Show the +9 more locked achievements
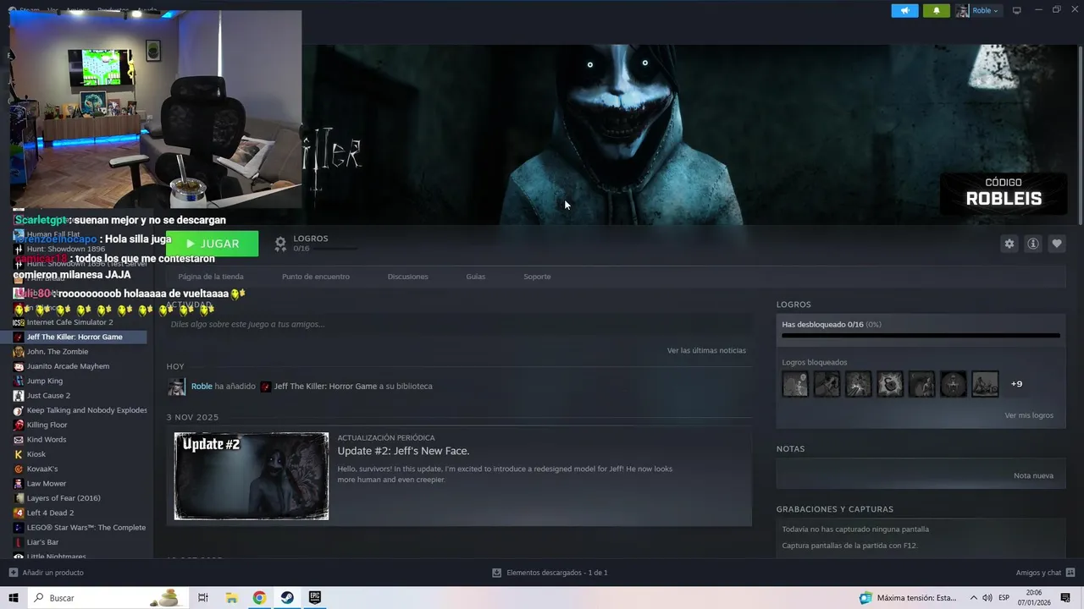 pyautogui.click(x=1016, y=384)
